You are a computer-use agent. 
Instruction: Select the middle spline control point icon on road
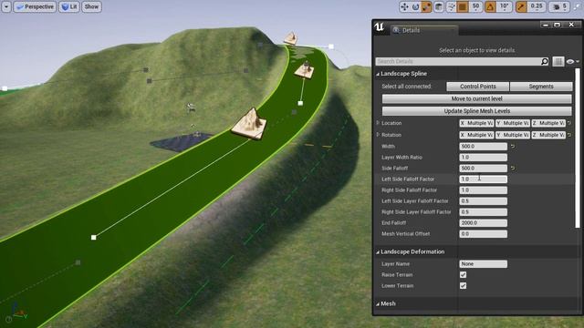[304, 69]
